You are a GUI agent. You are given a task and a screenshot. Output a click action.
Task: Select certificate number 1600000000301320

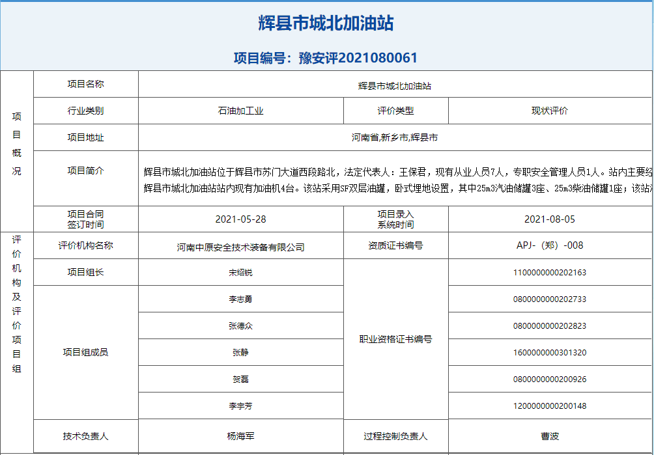(550, 353)
